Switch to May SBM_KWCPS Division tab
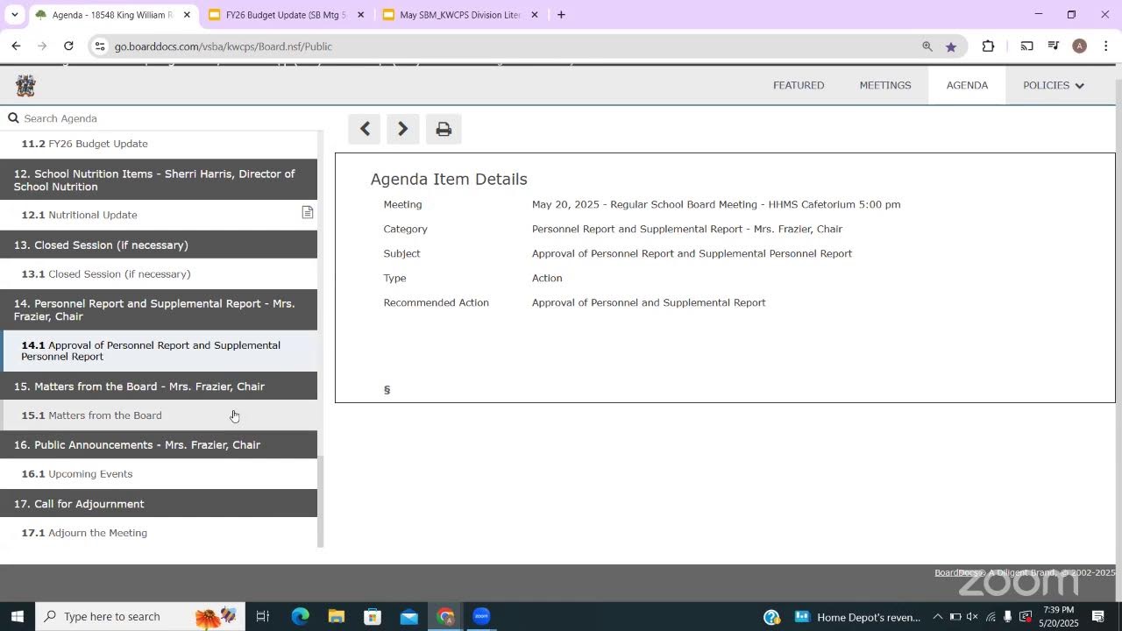1122x631 pixels. pyautogui.click(x=459, y=15)
